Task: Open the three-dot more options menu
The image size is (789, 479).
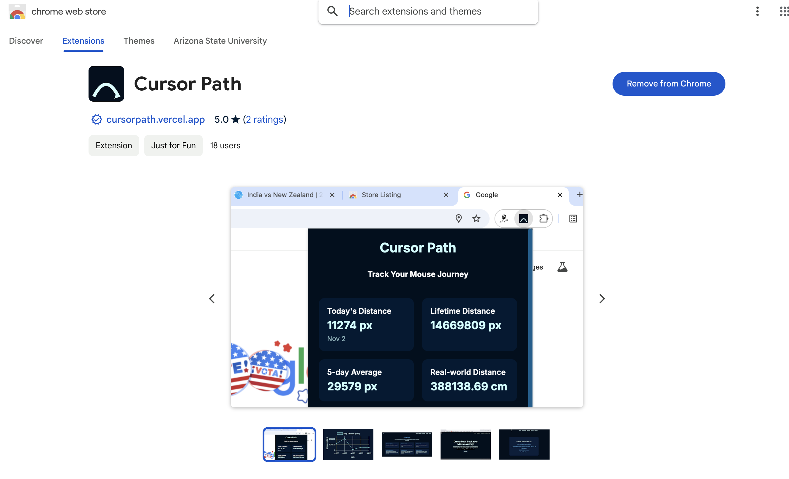Action: point(757,12)
